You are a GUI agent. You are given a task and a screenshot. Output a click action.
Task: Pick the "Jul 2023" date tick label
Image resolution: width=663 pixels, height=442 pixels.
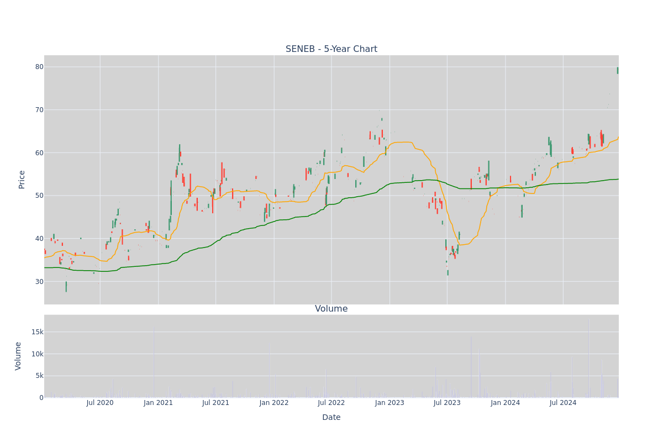pyautogui.click(x=447, y=403)
